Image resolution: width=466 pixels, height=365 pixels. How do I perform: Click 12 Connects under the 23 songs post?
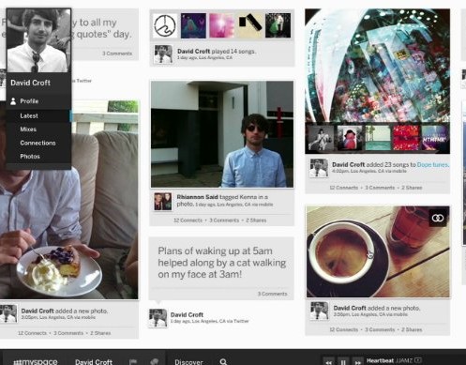[x=343, y=188]
